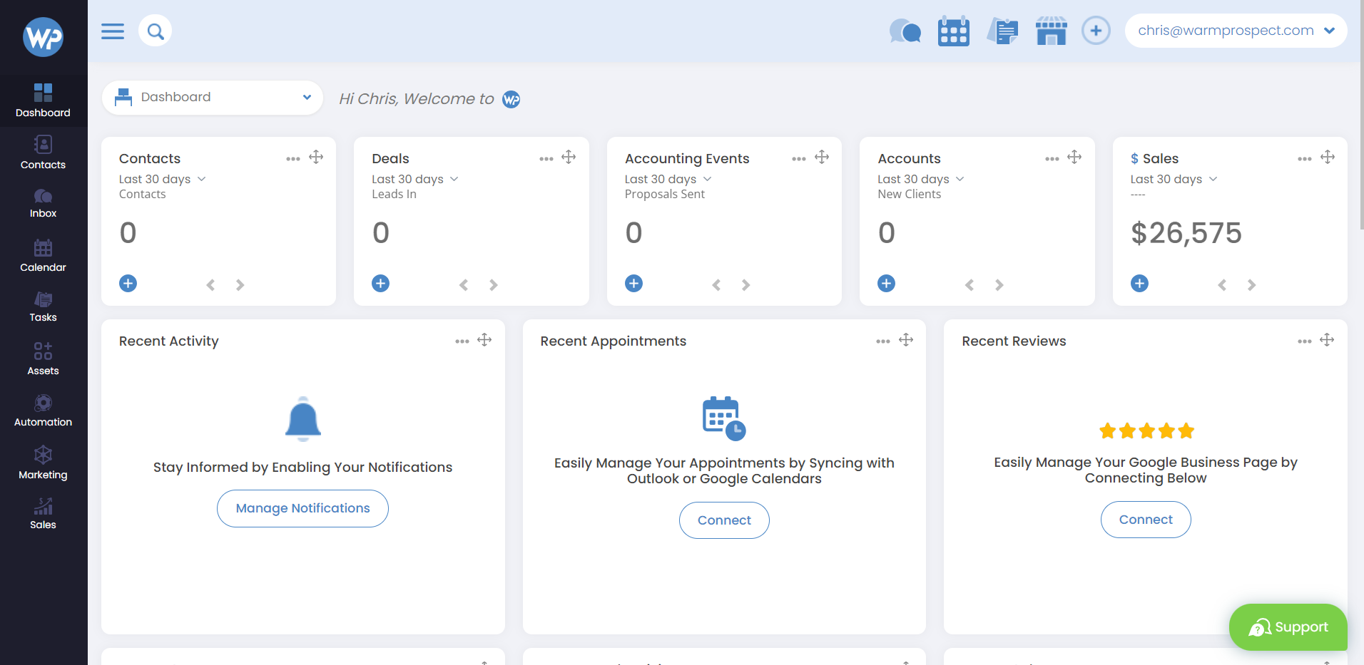1364x665 pixels.
Task: Open the Calendar section in the sidebar
Action: click(x=43, y=255)
